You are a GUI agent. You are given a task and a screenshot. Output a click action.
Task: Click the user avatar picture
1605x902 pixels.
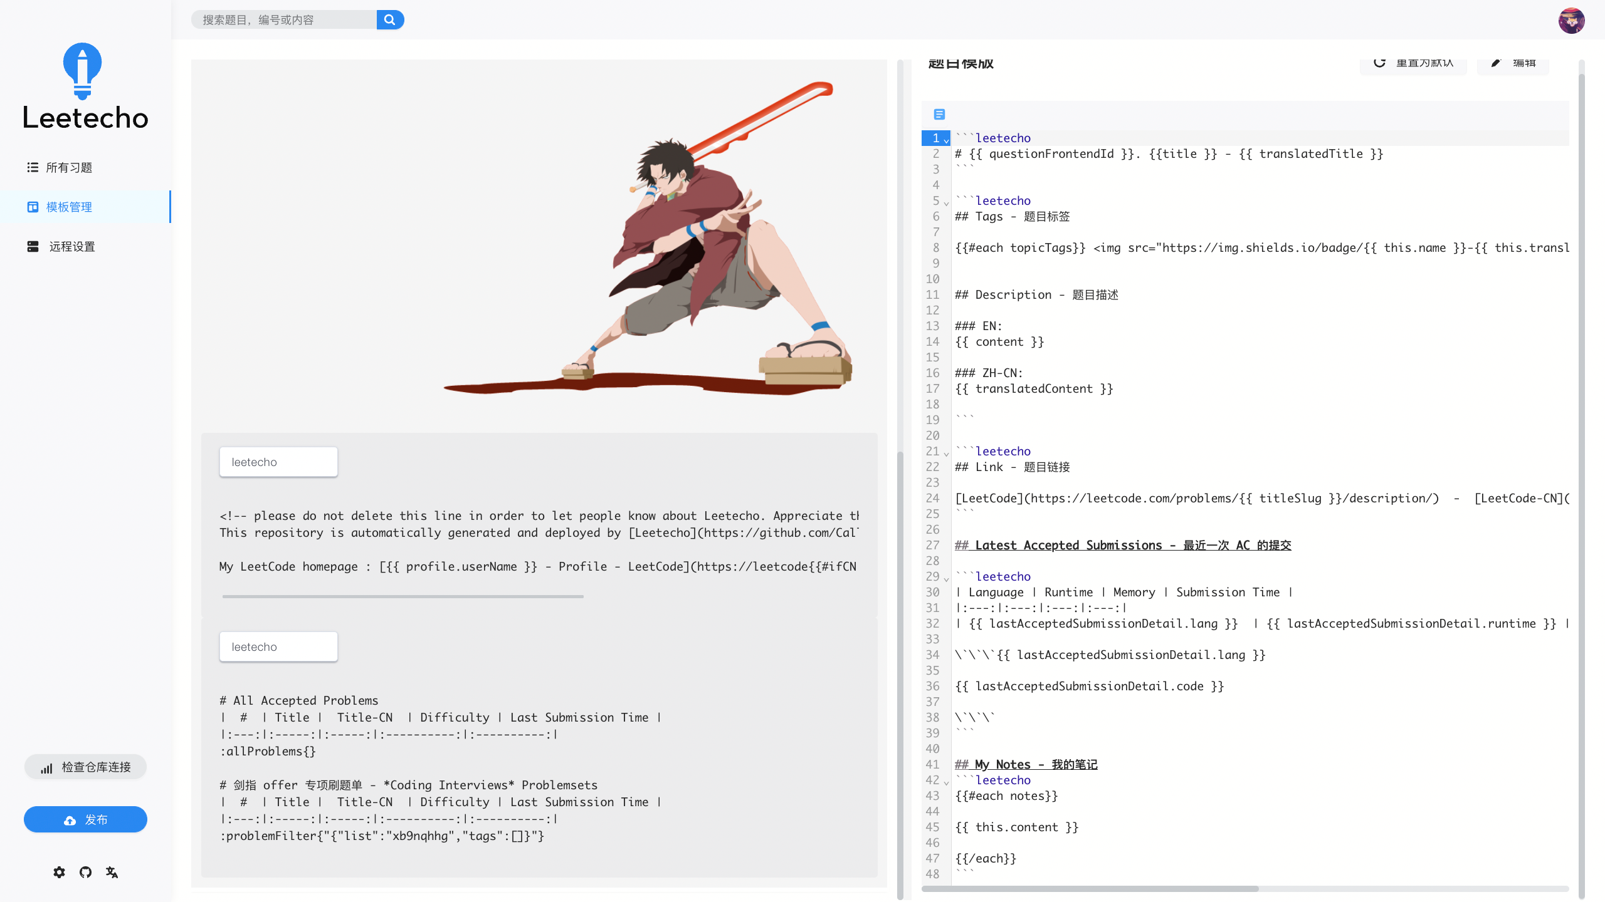tap(1571, 20)
